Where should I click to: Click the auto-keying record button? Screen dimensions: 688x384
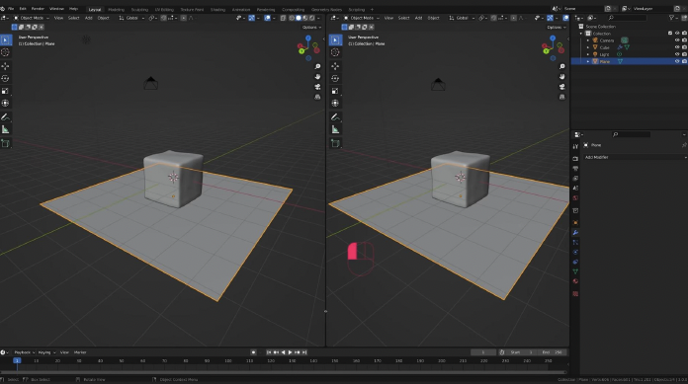click(253, 352)
